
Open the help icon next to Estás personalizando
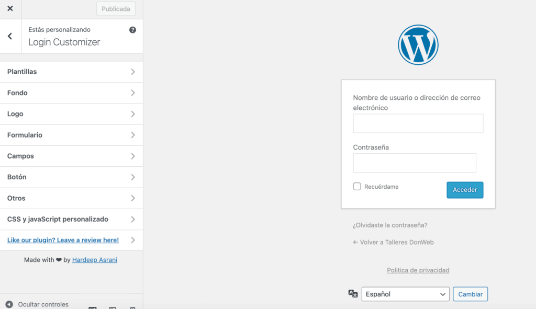coord(132,30)
